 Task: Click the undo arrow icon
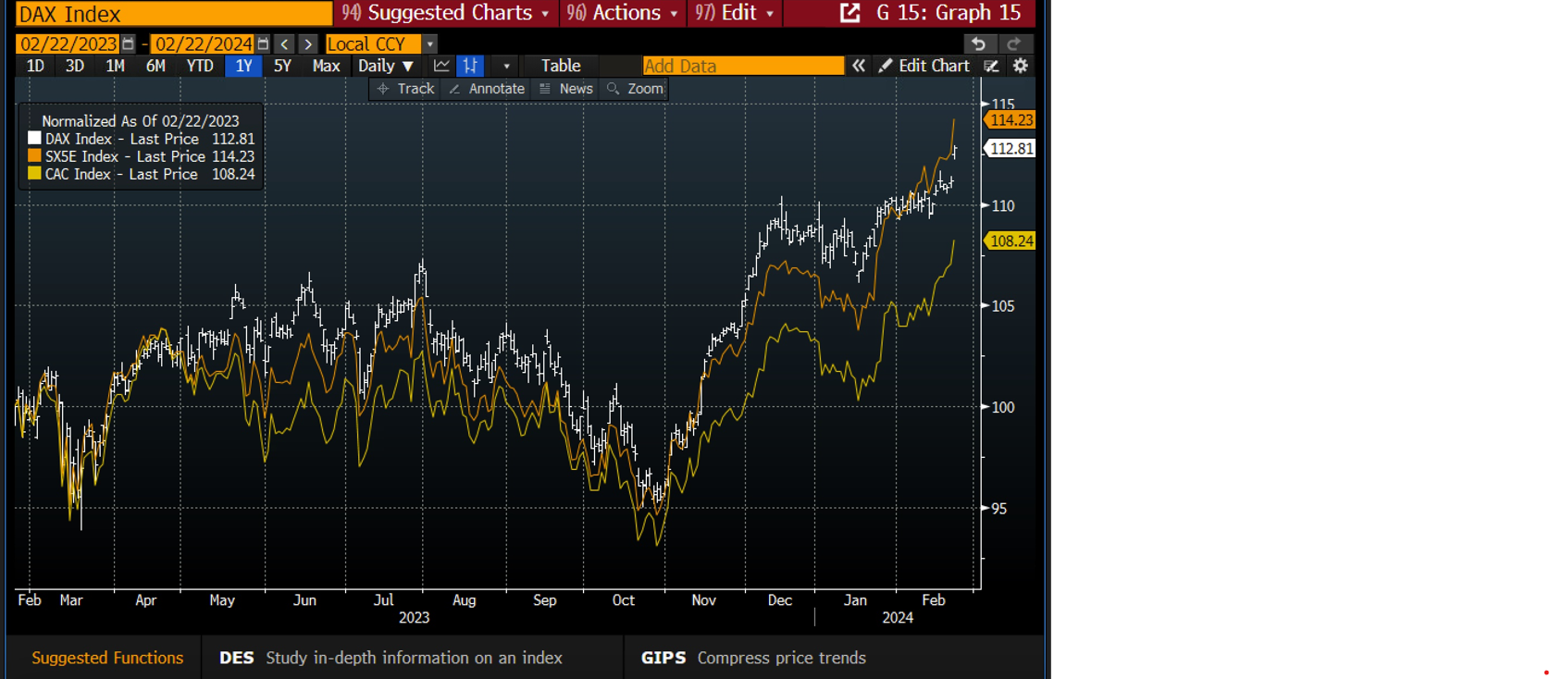(x=978, y=43)
